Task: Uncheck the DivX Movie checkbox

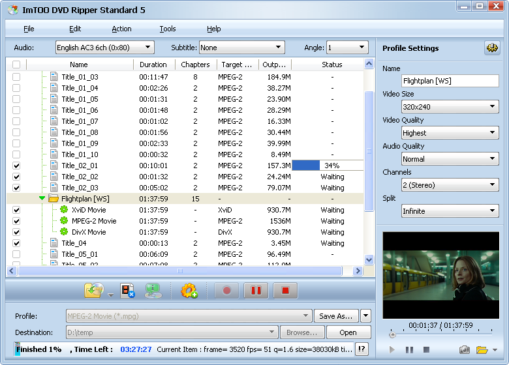Action: pos(16,232)
